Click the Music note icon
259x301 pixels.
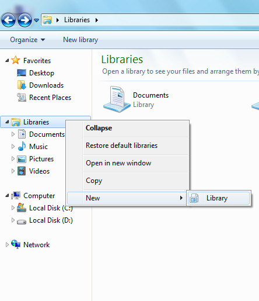pyautogui.click(x=22, y=146)
